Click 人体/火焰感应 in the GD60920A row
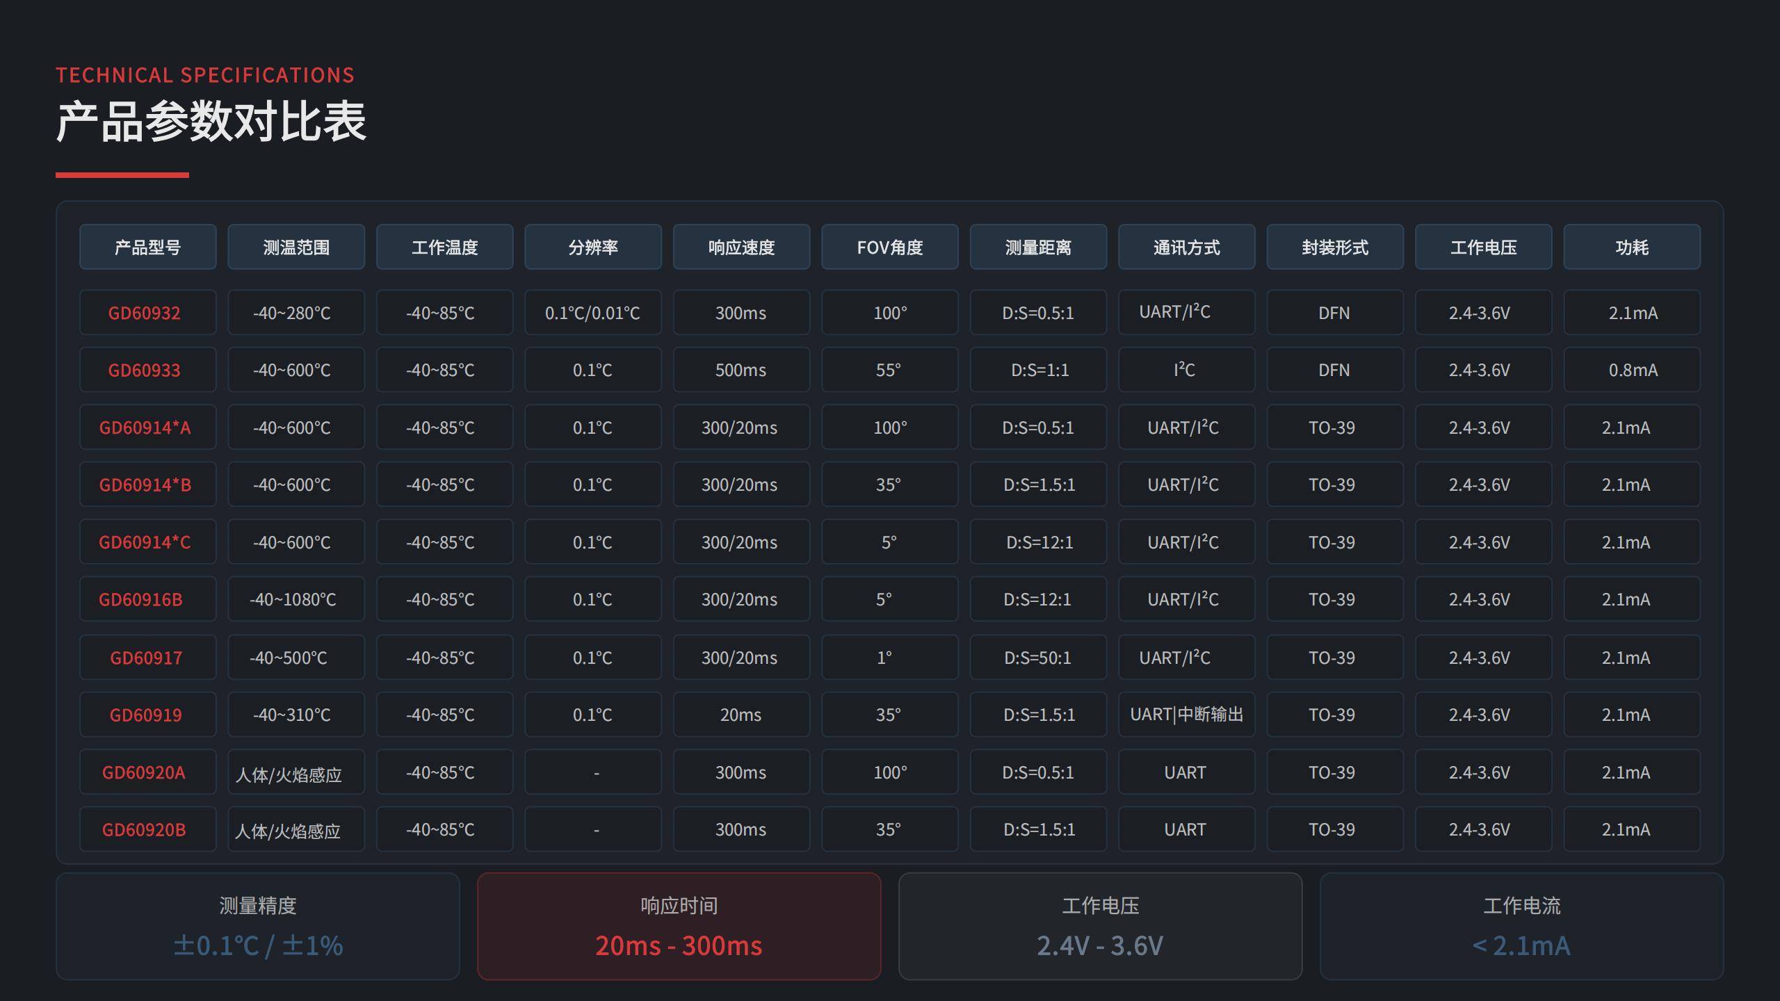The height and width of the screenshot is (1001, 1780). [x=296, y=772]
